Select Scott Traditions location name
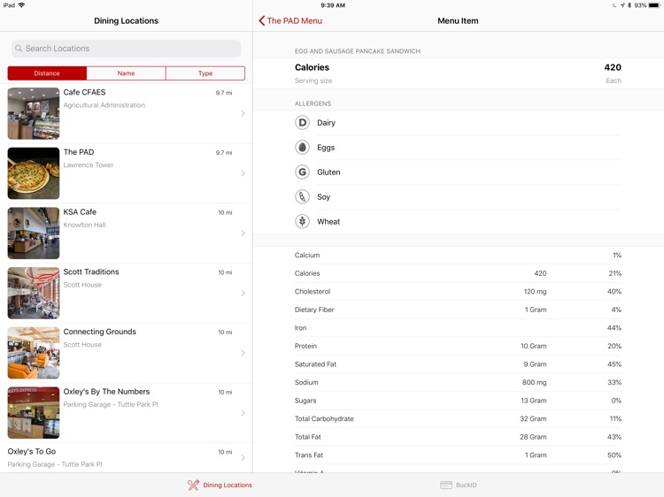The width and height of the screenshot is (664, 497). [91, 272]
